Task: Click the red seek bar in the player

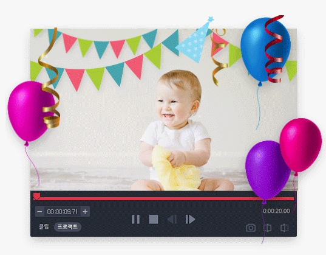Action: pyautogui.click(x=164, y=198)
